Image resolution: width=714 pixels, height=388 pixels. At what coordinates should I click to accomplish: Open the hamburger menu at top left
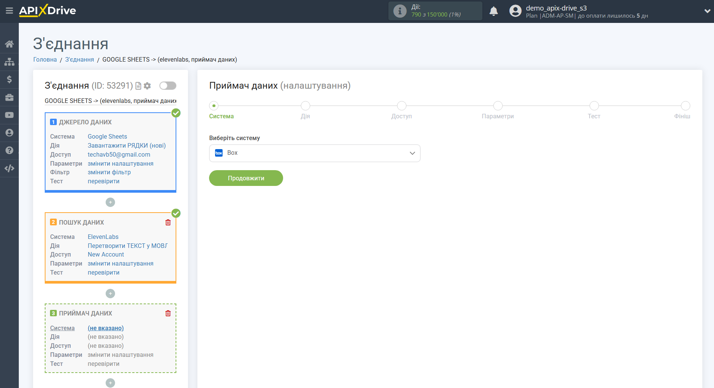coord(9,11)
